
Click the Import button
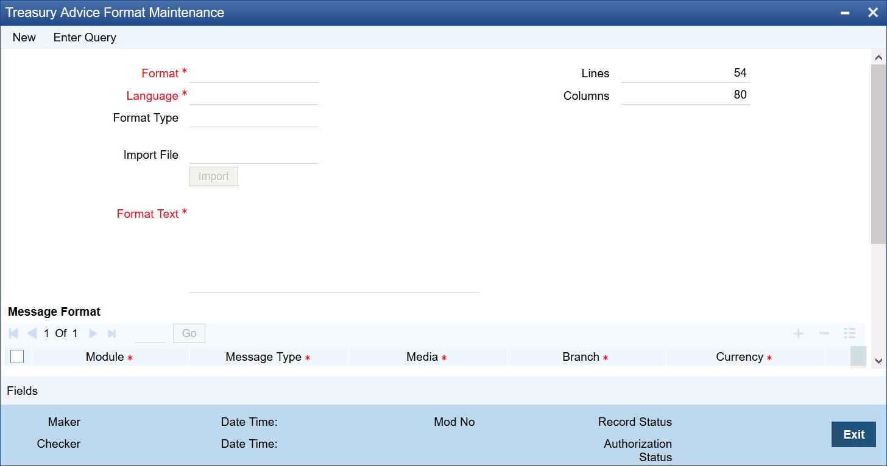[214, 176]
